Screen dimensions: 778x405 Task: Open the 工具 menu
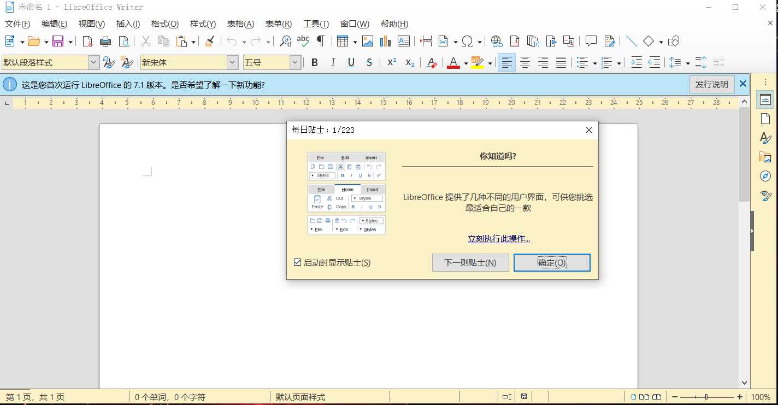pos(315,24)
